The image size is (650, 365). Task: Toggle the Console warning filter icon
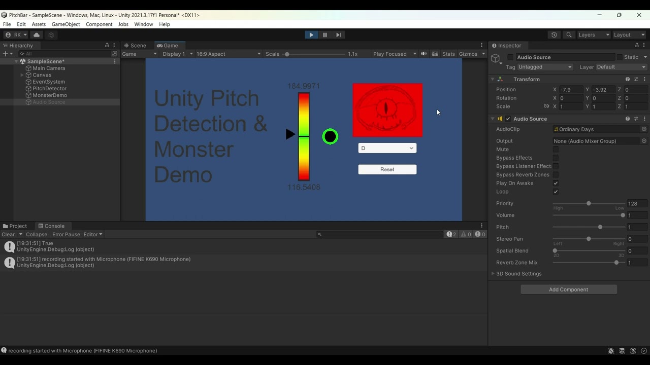click(466, 234)
